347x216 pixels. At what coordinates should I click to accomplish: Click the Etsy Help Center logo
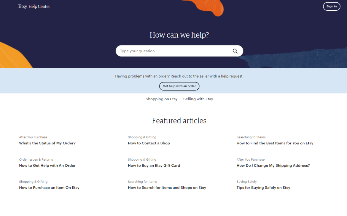(34, 7)
